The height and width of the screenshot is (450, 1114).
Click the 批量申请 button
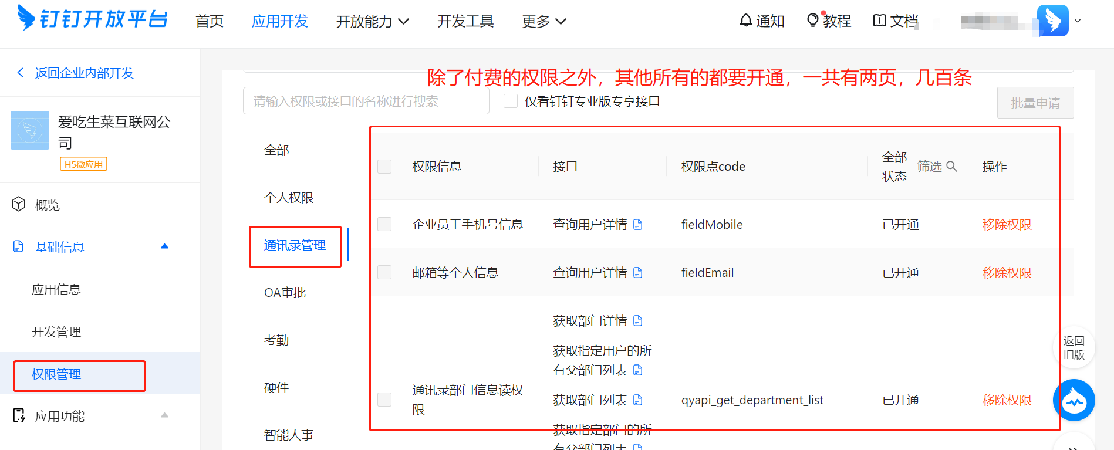1035,103
